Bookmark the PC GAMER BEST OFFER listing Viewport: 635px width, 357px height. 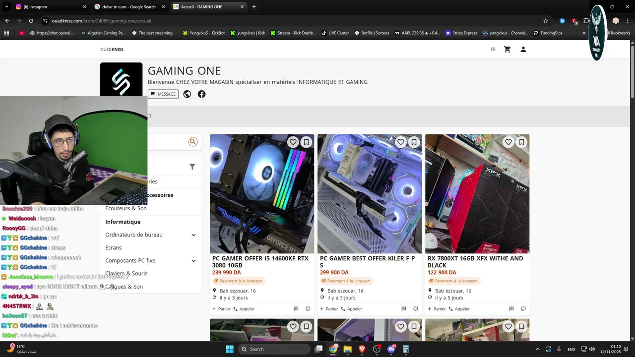[x=414, y=142]
